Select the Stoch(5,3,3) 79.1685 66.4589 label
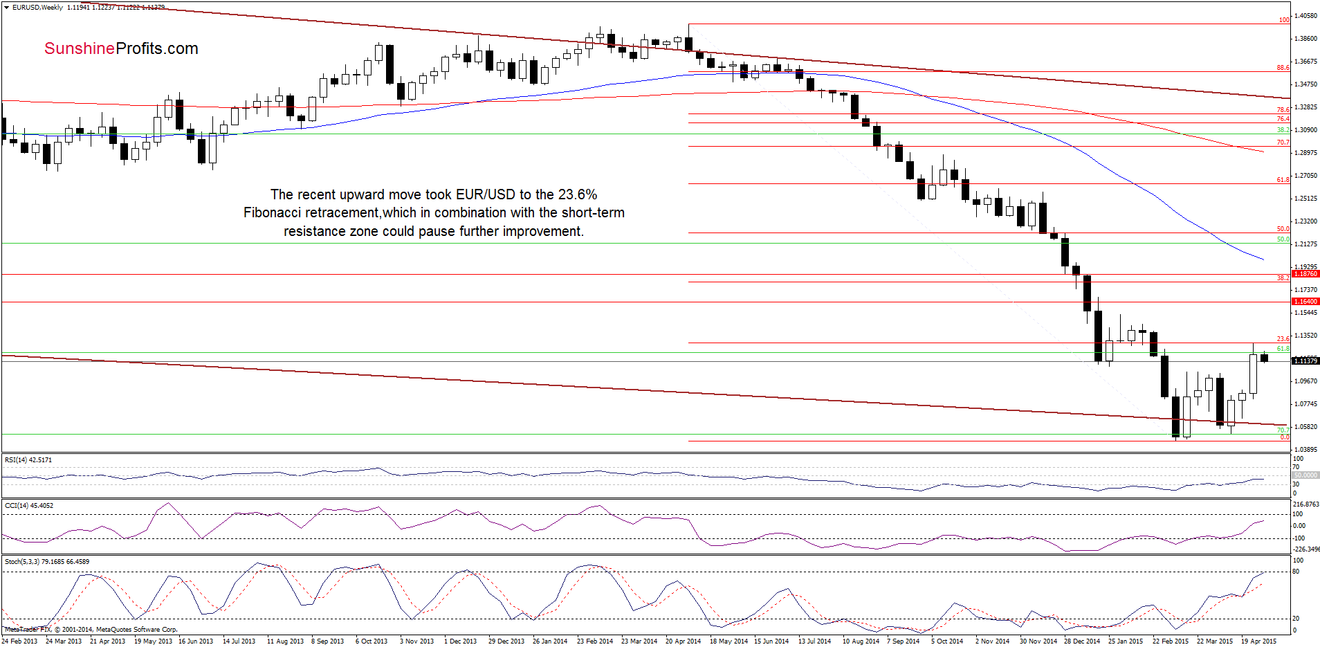This screenshot has height=647, width=1320. 47,561
